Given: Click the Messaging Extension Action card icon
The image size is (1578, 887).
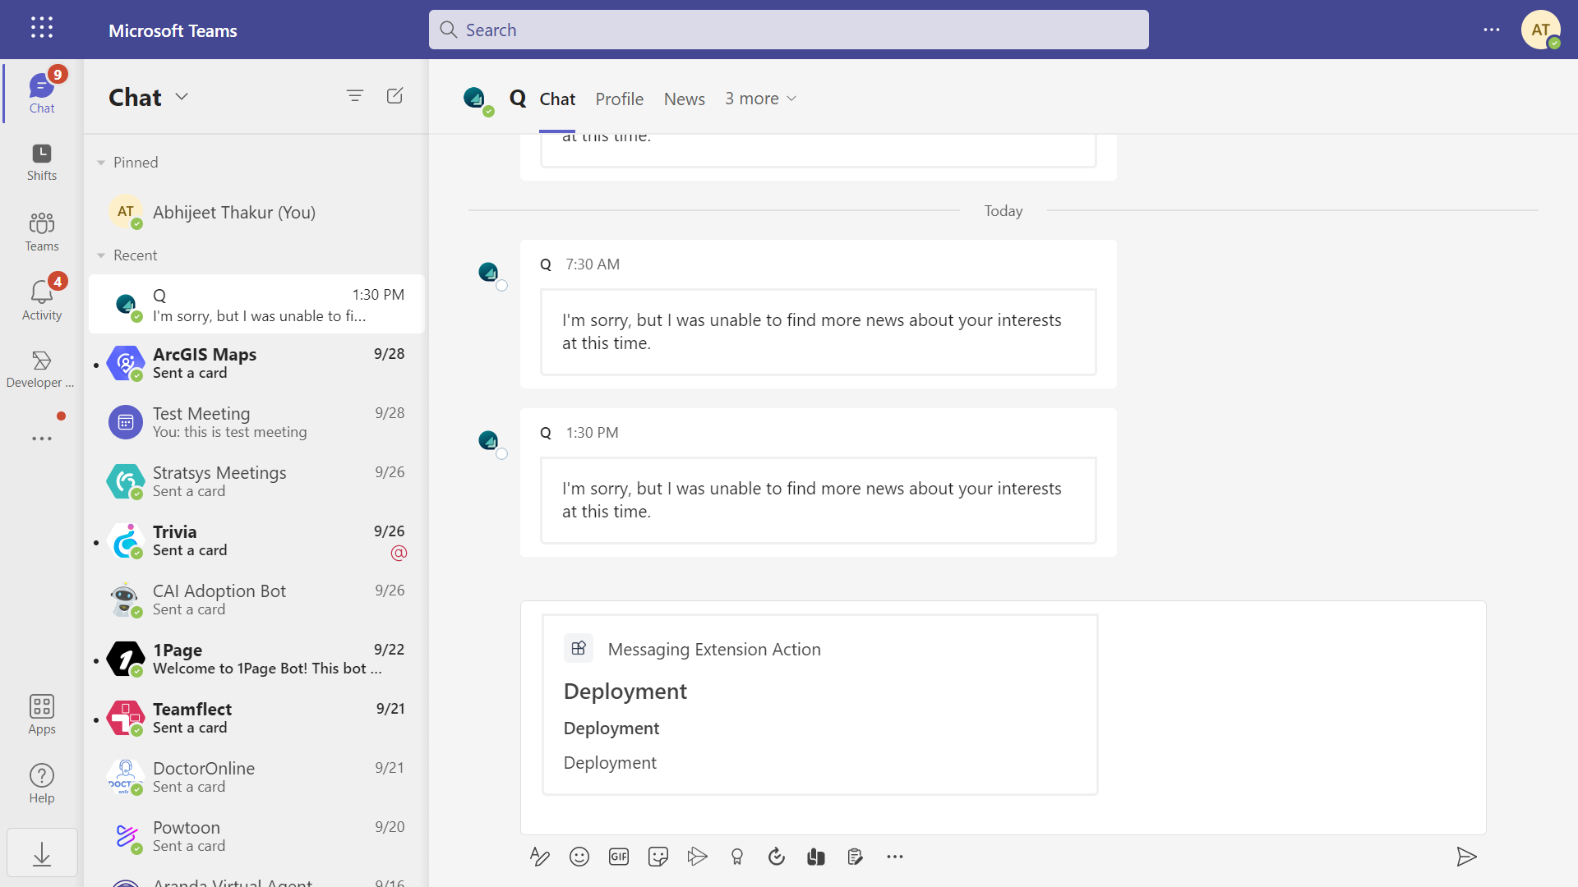Looking at the screenshot, I should tap(579, 648).
